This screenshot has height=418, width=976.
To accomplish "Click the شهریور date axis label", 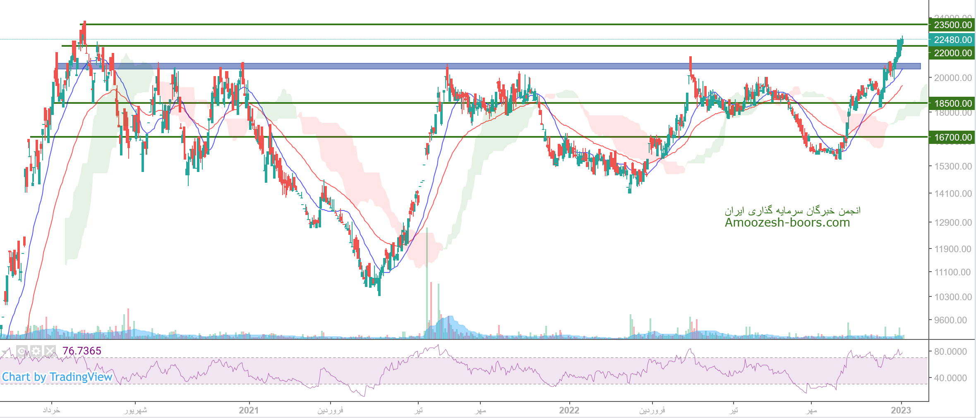I will pos(135,410).
